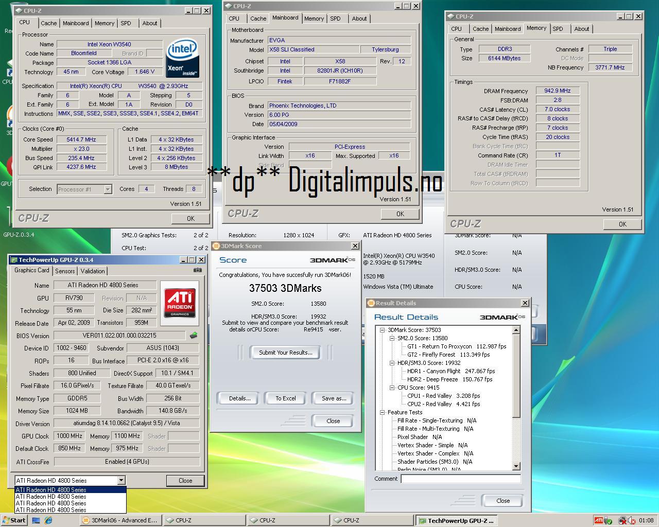The width and height of the screenshot is (659, 527).
Task: Click the 3DMark Score dialog title icon
Action: point(216,246)
